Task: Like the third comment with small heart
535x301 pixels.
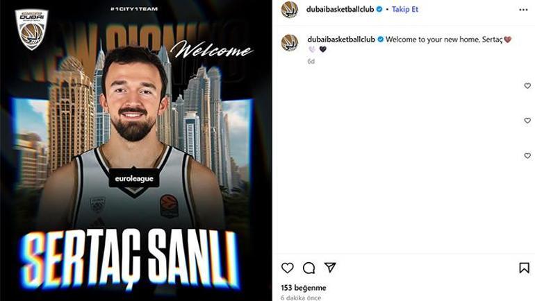Action: click(x=527, y=155)
